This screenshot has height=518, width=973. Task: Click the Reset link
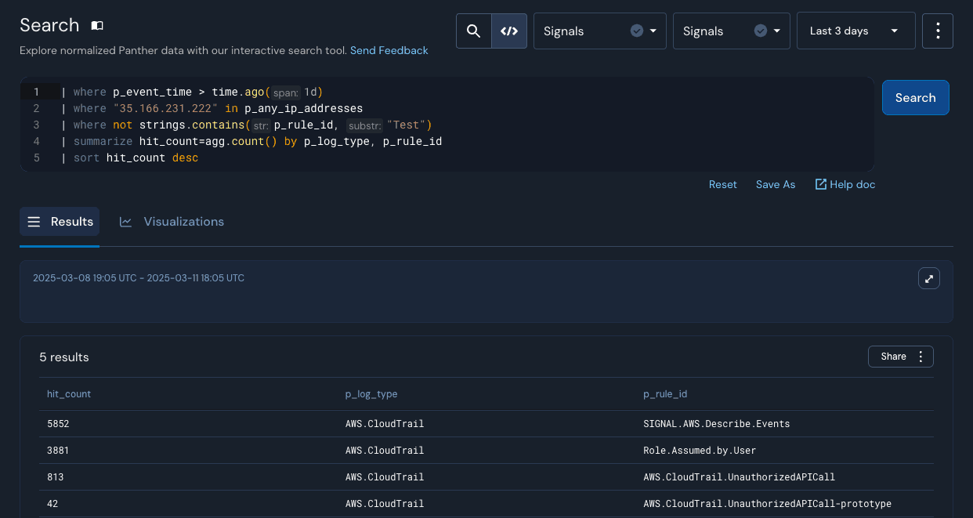(x=723, y=184)
